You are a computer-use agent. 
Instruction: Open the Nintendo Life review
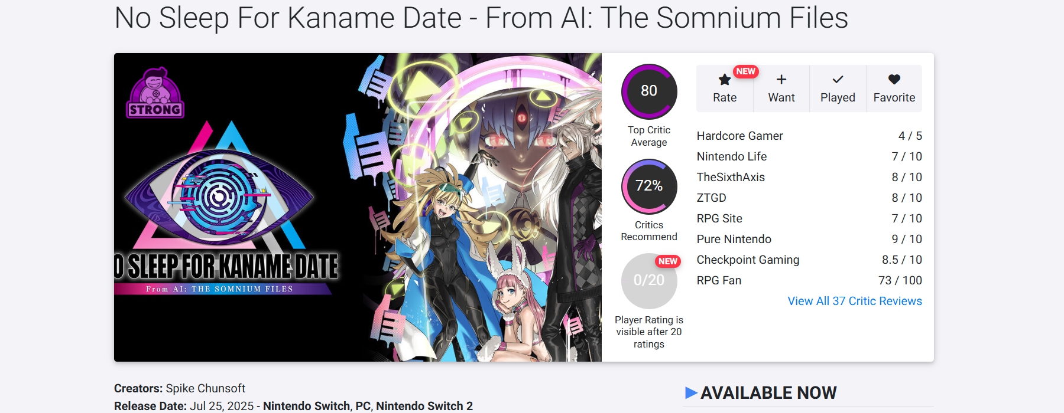pos(731,156)
